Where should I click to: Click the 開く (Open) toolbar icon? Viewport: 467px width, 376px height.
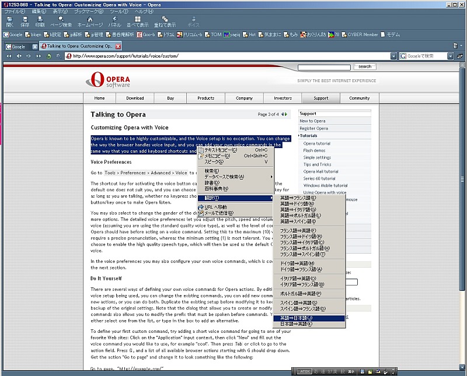(x=9, y=22)
